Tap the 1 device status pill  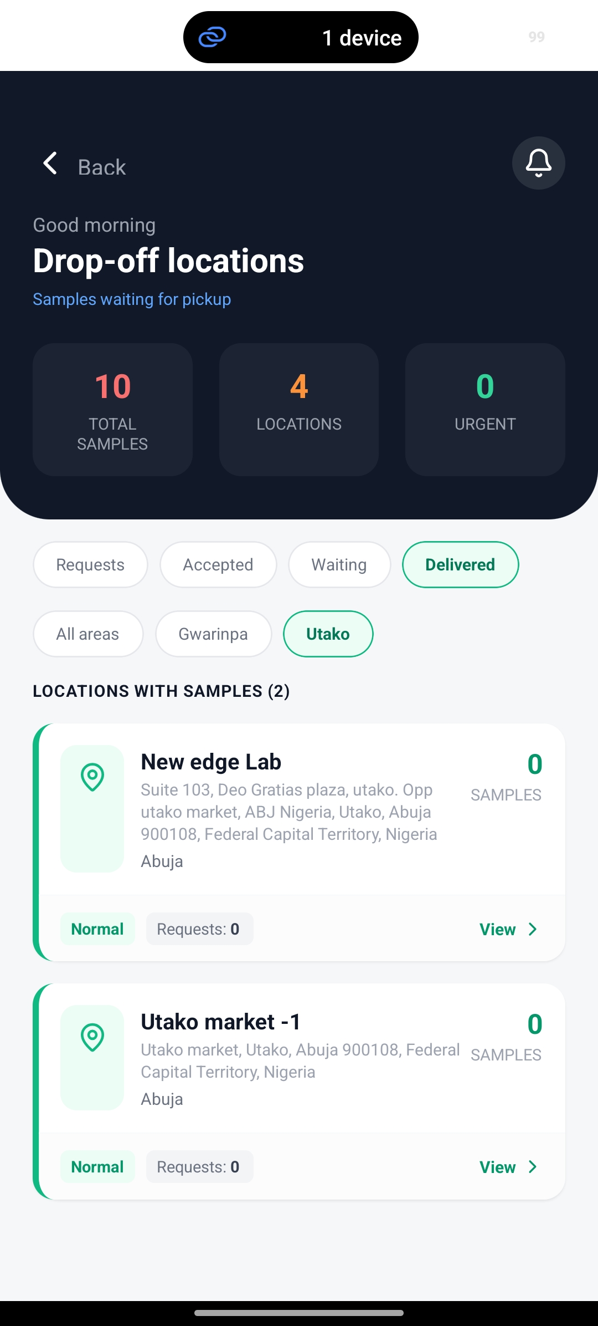point(301,37)
